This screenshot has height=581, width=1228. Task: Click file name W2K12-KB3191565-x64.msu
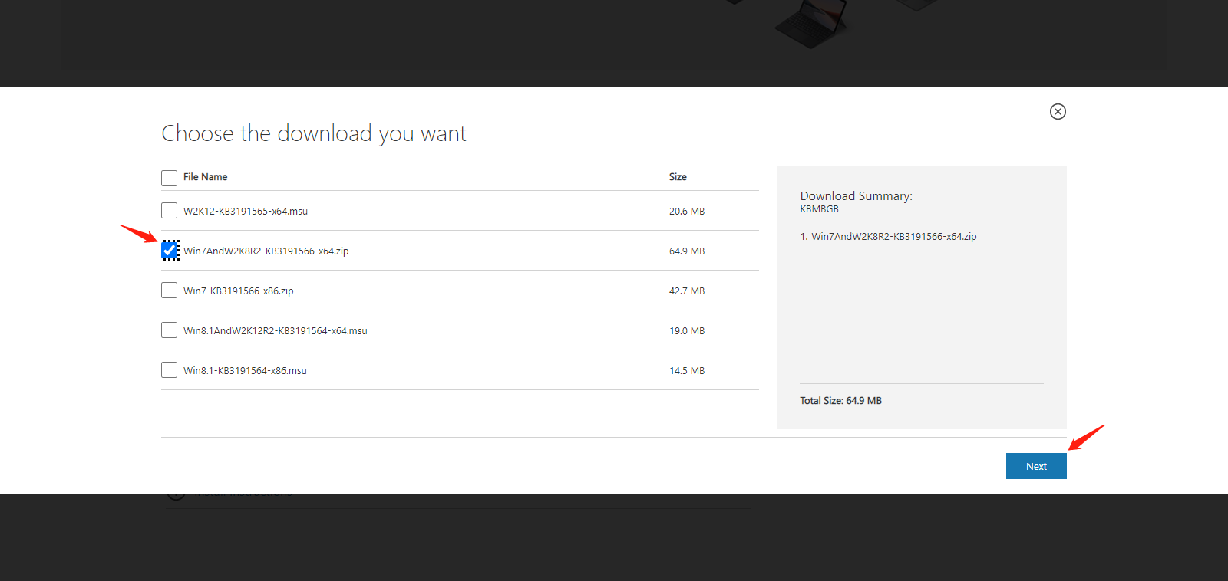(x=246, y=212)
